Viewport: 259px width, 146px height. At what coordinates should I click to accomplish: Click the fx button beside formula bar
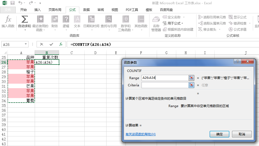coord(61,44)
